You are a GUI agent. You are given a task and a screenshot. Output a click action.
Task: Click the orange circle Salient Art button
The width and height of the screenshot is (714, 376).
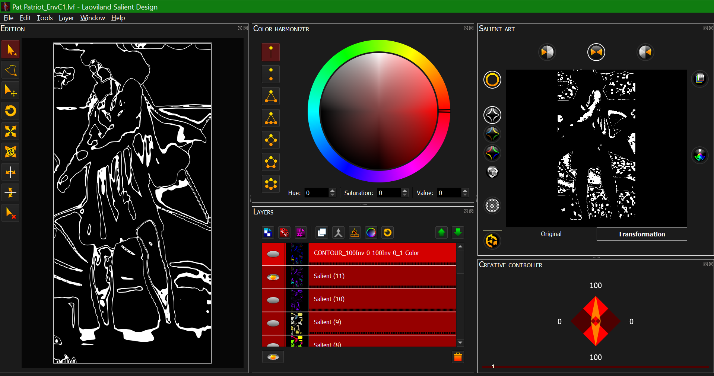(492, 80)
